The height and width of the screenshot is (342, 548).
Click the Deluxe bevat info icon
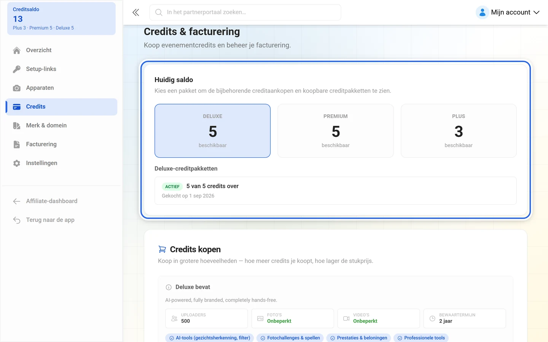[x=169, y=287]
